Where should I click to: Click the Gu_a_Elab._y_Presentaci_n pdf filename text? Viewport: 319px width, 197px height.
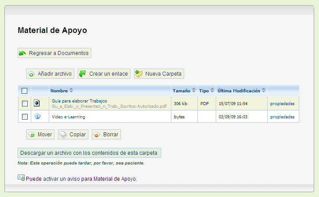(x=109, y=106)
